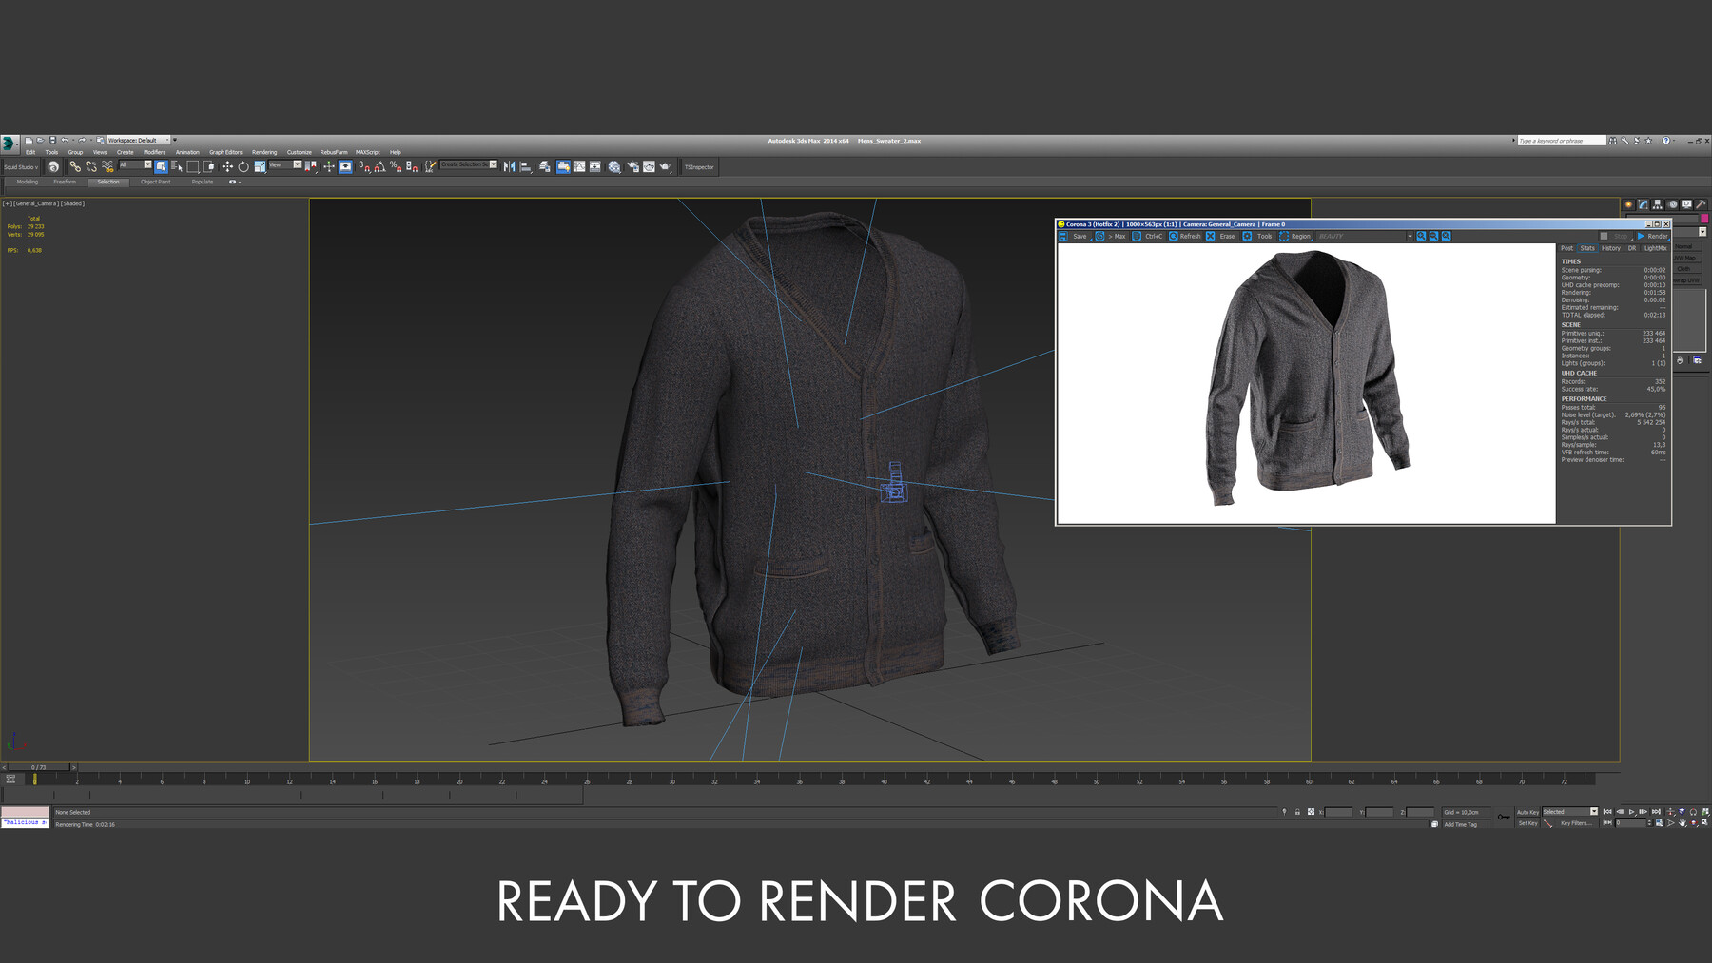Toggle the 3D Snaps tool
The width and height of the screenshot is (1712, 963).
pos(364,166)
